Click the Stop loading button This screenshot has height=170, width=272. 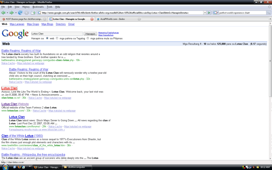pos(27,13)
